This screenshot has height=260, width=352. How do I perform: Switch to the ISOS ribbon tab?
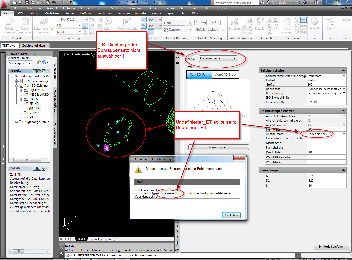[20, 13]
